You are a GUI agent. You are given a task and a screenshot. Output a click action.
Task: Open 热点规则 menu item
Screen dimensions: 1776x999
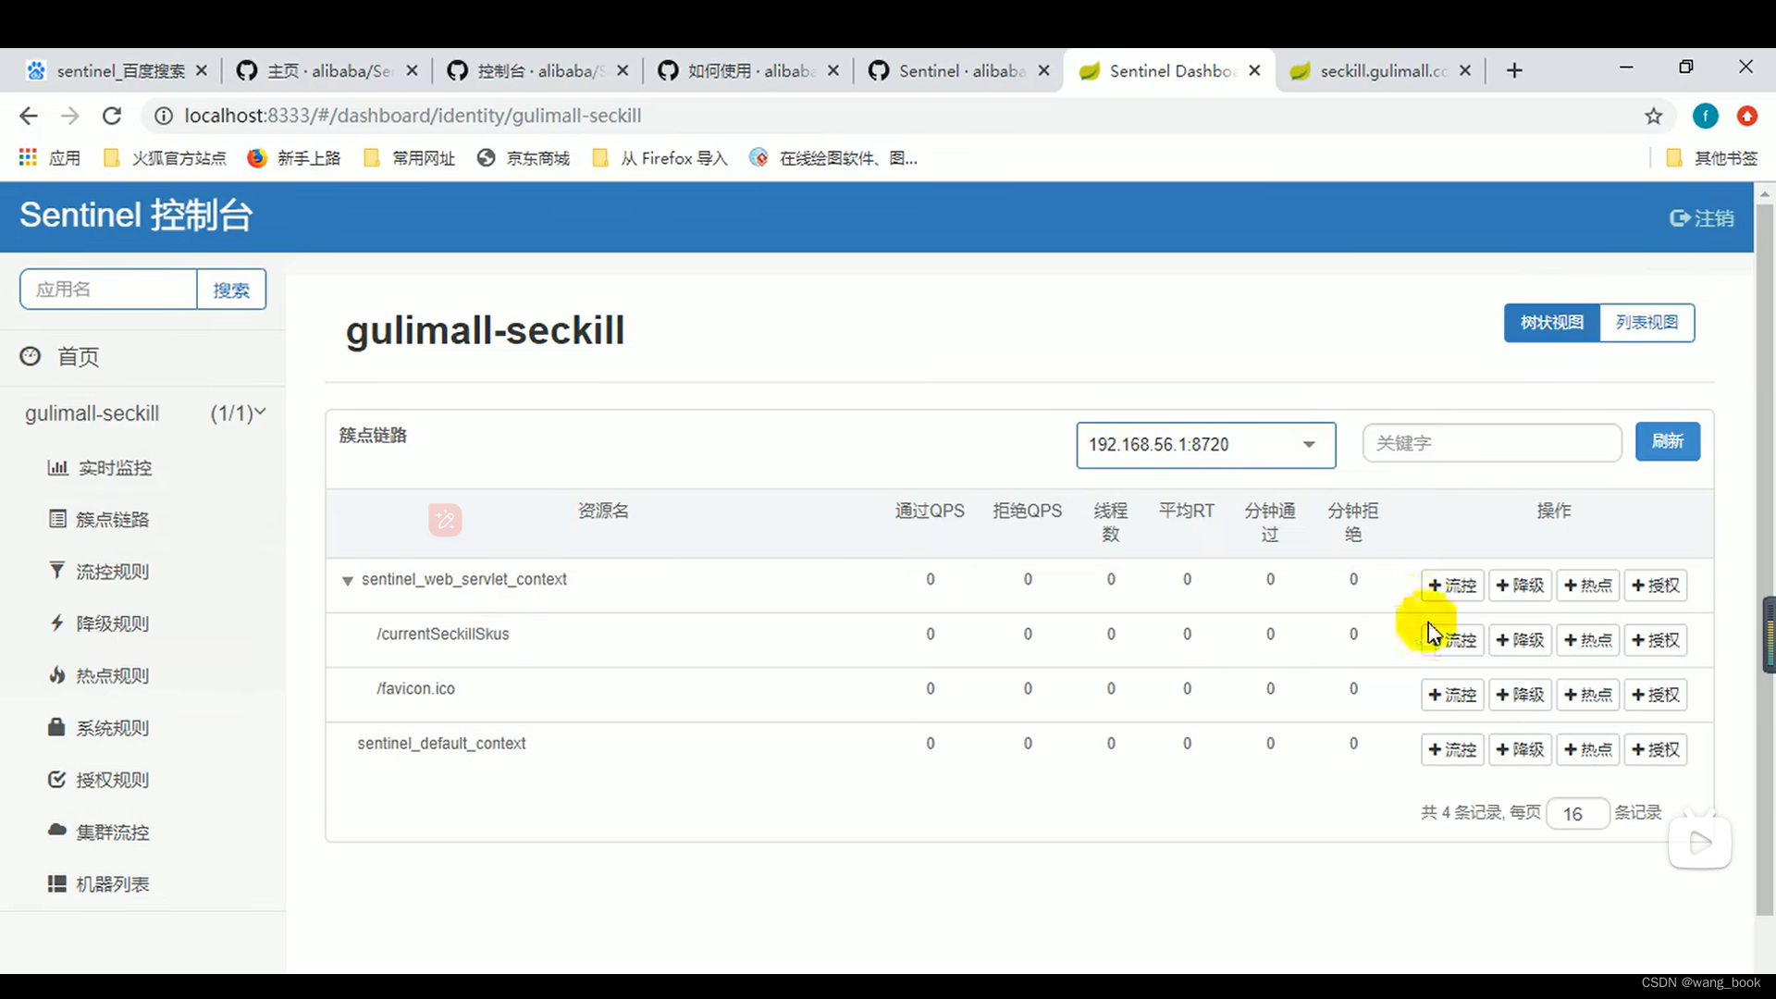(99, 676)
